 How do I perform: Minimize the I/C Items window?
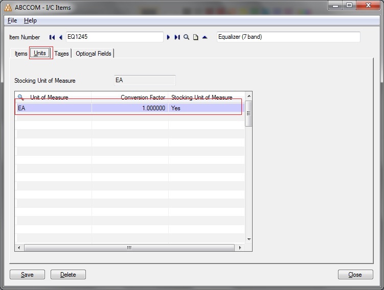(x=335, y=6)
